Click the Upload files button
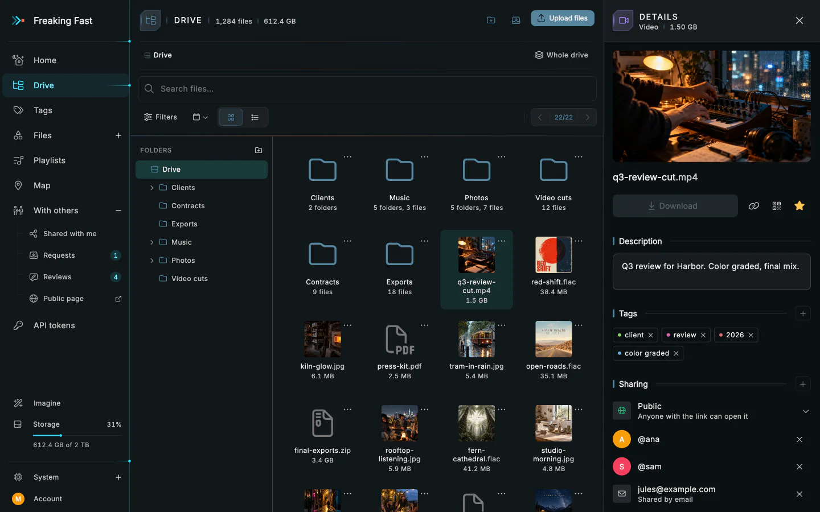This screenshot has height=512, width=820. point(563,18)
